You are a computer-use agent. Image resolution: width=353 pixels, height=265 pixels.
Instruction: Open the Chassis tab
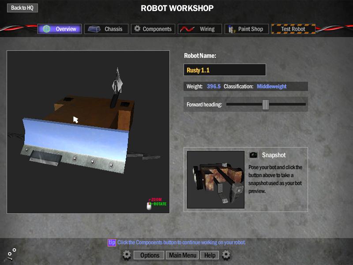[x=106, y=29]
